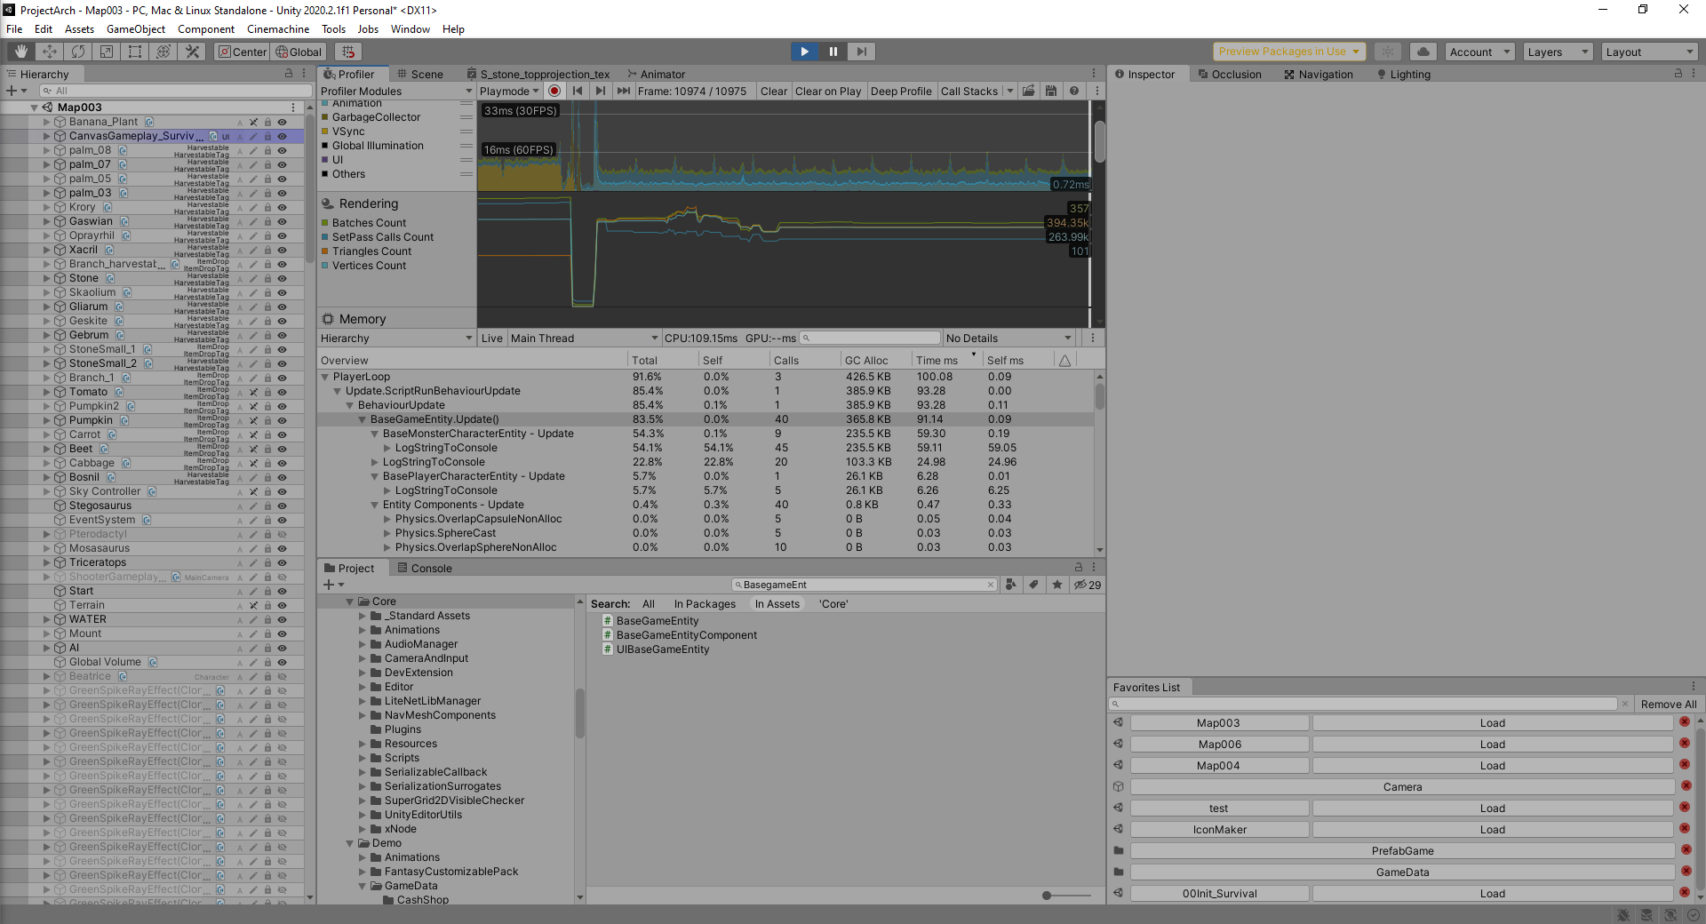Toggle visibility of the Stone object
Screen dimensions: 1706x924
point(283,278)
